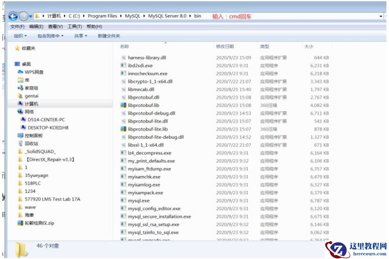
Task: Click 新建文件夹 toolbar button
Action: [109, 36]
